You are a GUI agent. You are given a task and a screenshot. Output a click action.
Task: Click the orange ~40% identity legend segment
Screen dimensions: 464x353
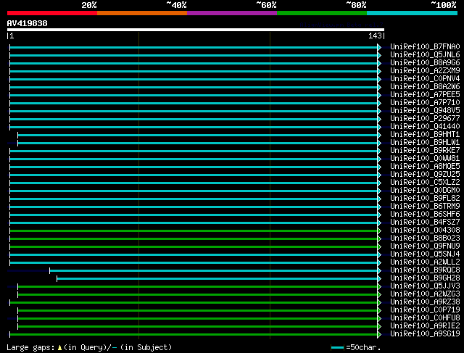[142, 13]
